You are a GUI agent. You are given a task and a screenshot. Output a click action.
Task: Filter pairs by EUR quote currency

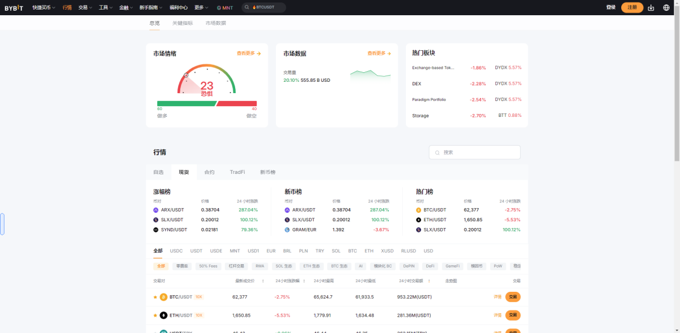pos(271,251)
